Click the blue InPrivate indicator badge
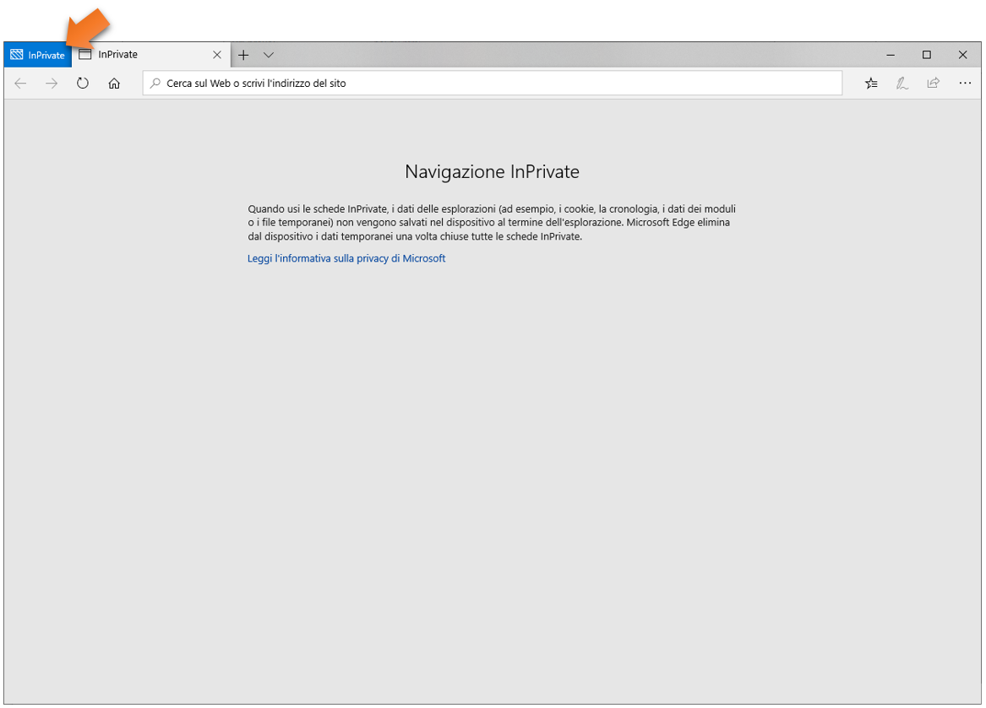This screenshot has width=986, height=708. click(38, 55)
